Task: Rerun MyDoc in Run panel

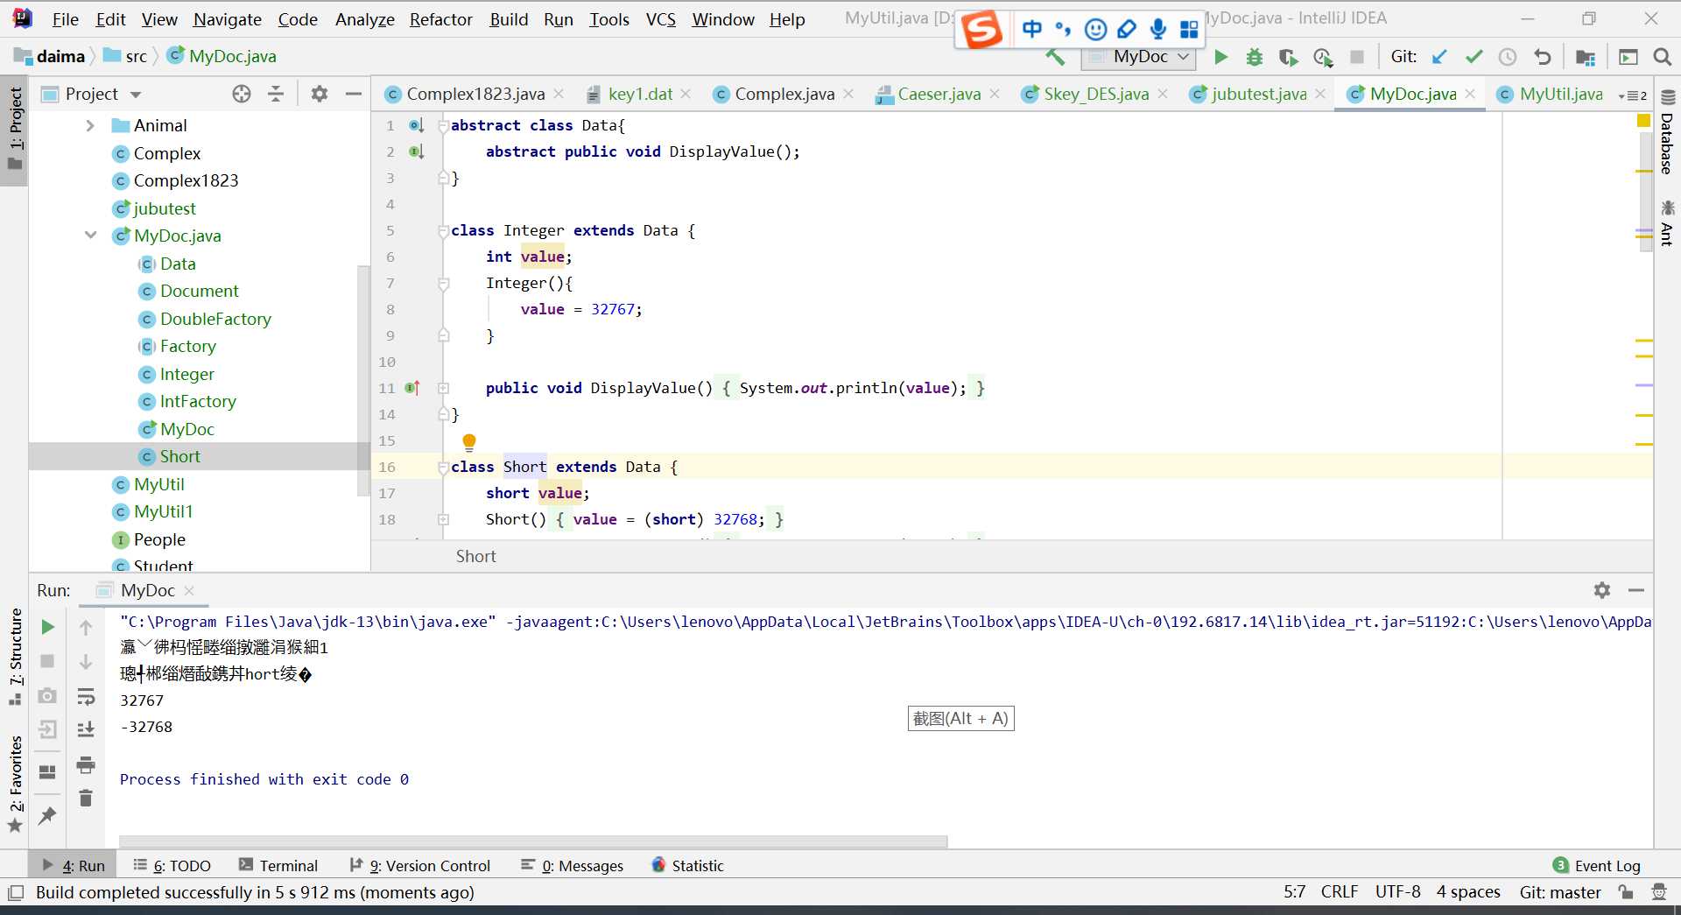Action: point(48,627)
